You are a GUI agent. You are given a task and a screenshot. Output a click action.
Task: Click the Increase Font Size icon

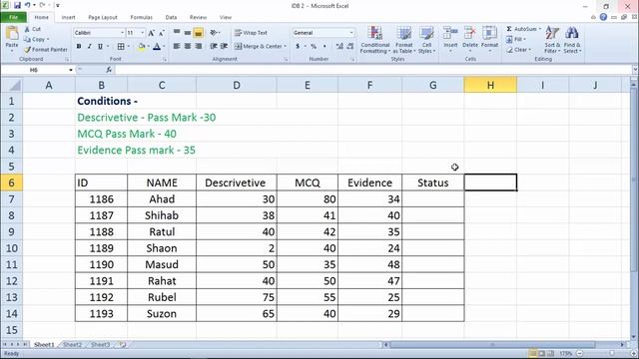[x=151, y=33]
